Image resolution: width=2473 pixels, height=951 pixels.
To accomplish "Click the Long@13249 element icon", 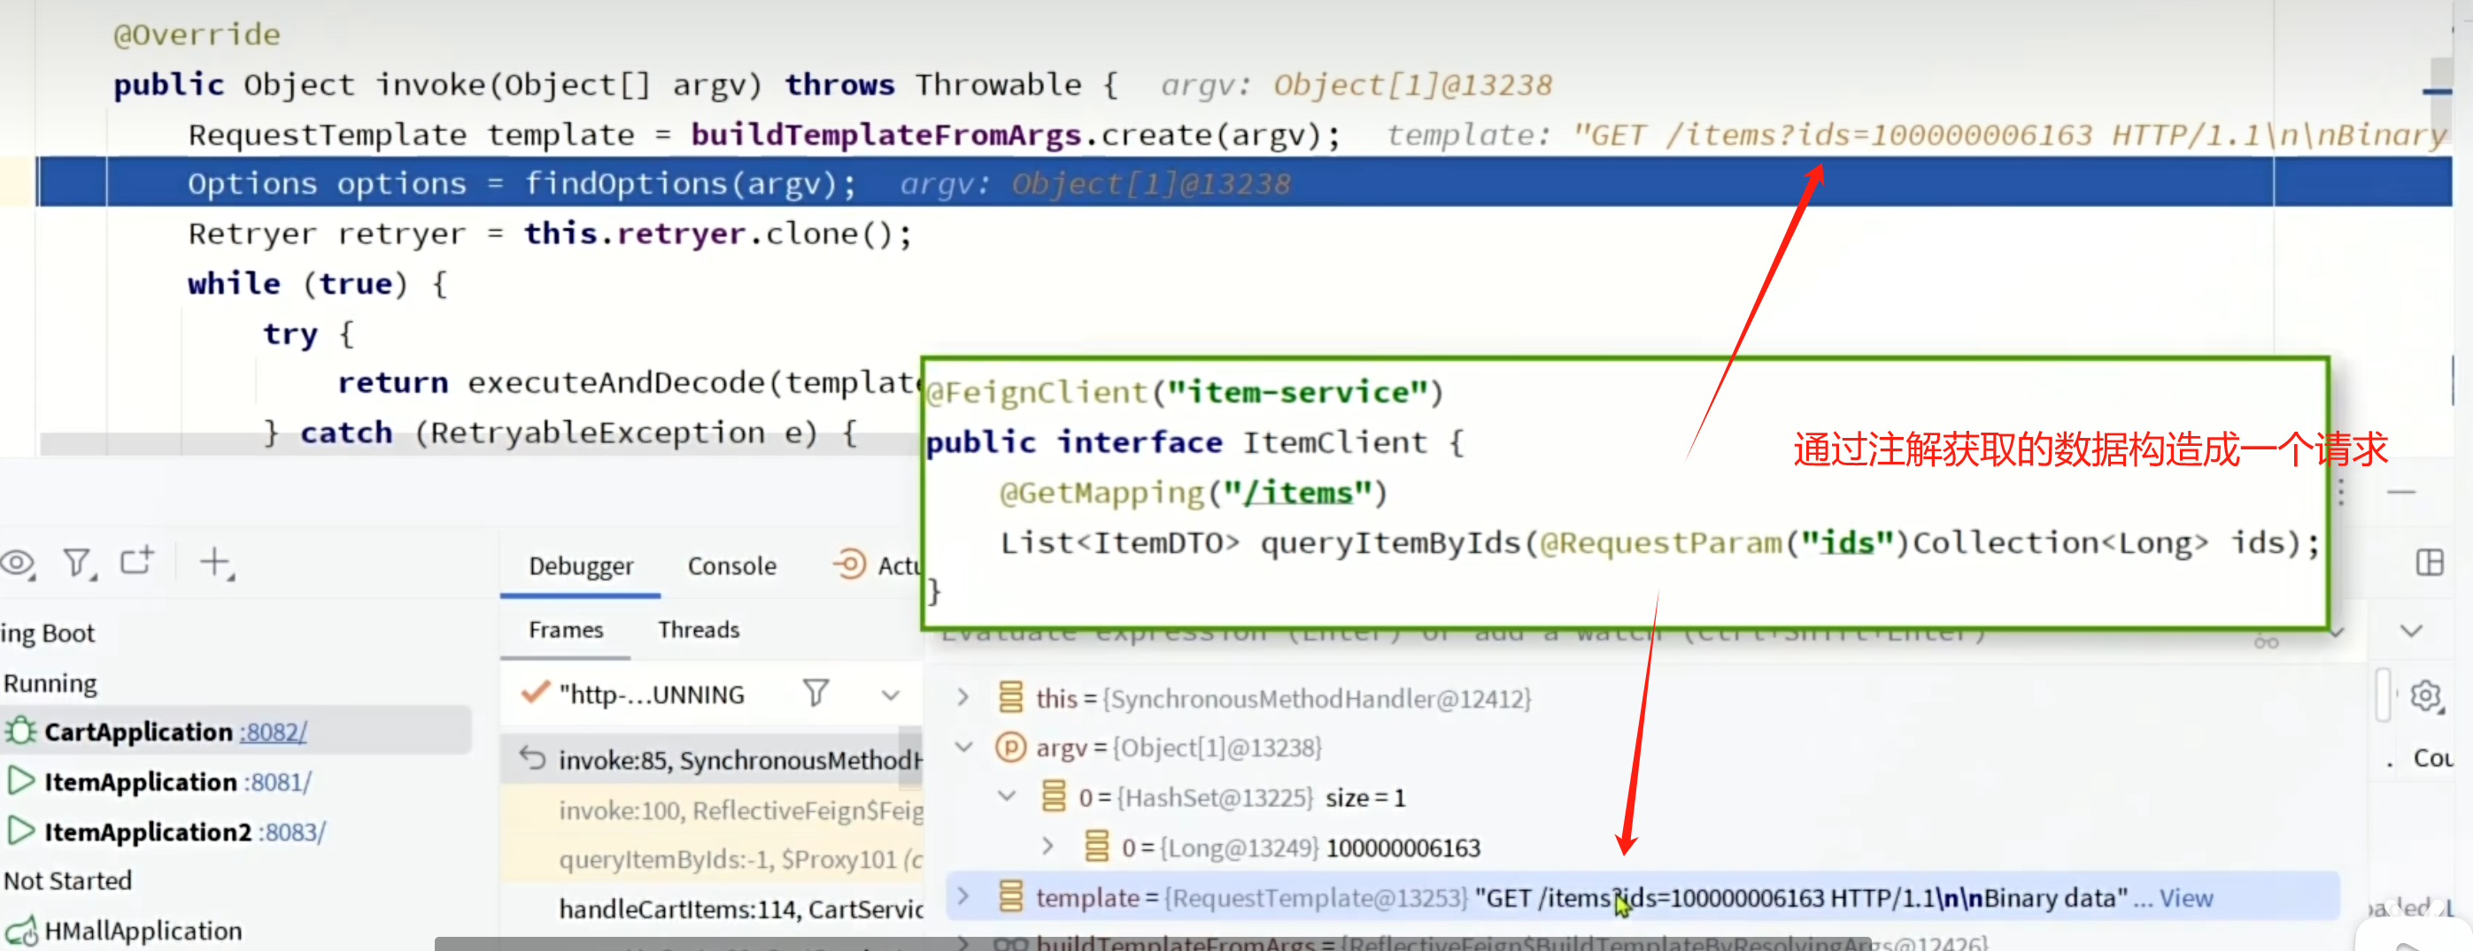I will (x=1096, y=847).
